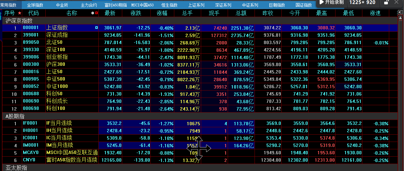Switch to the 全球指数 tab
The image size is (404, 171).
click(x=35, y=5)
